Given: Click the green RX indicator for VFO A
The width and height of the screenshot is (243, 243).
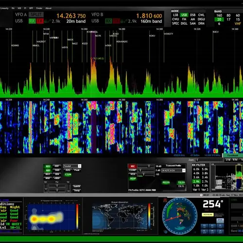Looking at the screenshot, I should pyautogui.click(x=32, y=21).
